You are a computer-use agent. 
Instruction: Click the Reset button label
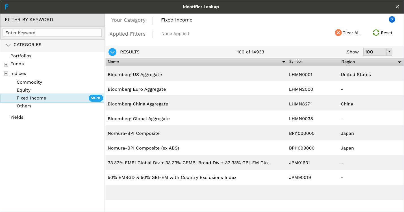click(x=387, y=33)
